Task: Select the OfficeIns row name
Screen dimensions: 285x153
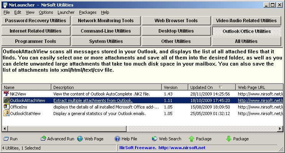Action: tap(18, 107)
